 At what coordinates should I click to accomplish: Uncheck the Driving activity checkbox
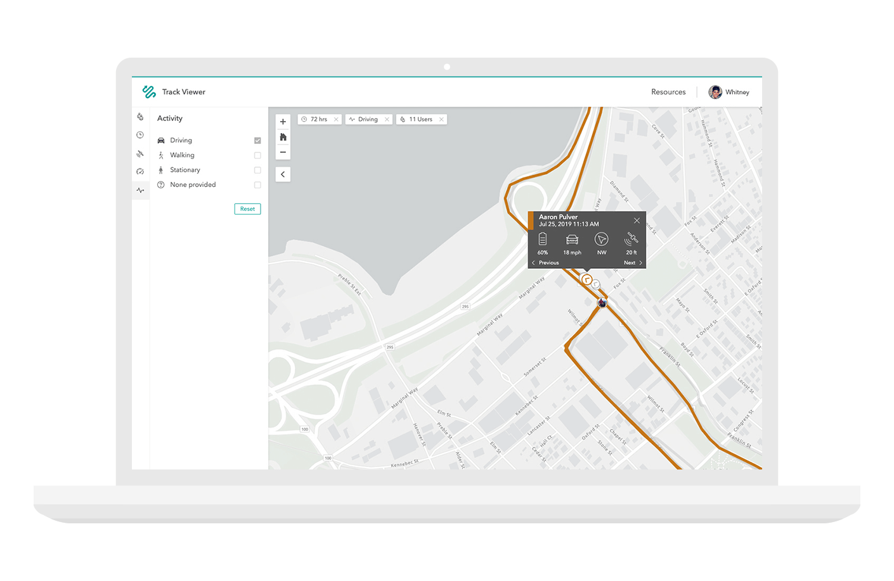tap(257, 140)
